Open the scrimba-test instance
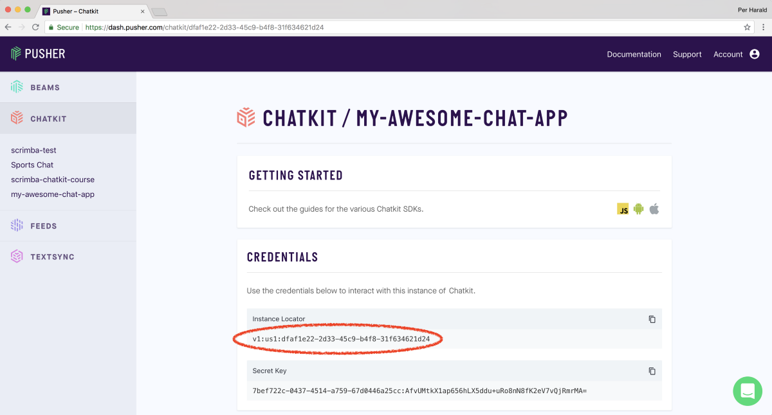Image resolution: width=772 pixels, height=415 pixels. (33, 150)
